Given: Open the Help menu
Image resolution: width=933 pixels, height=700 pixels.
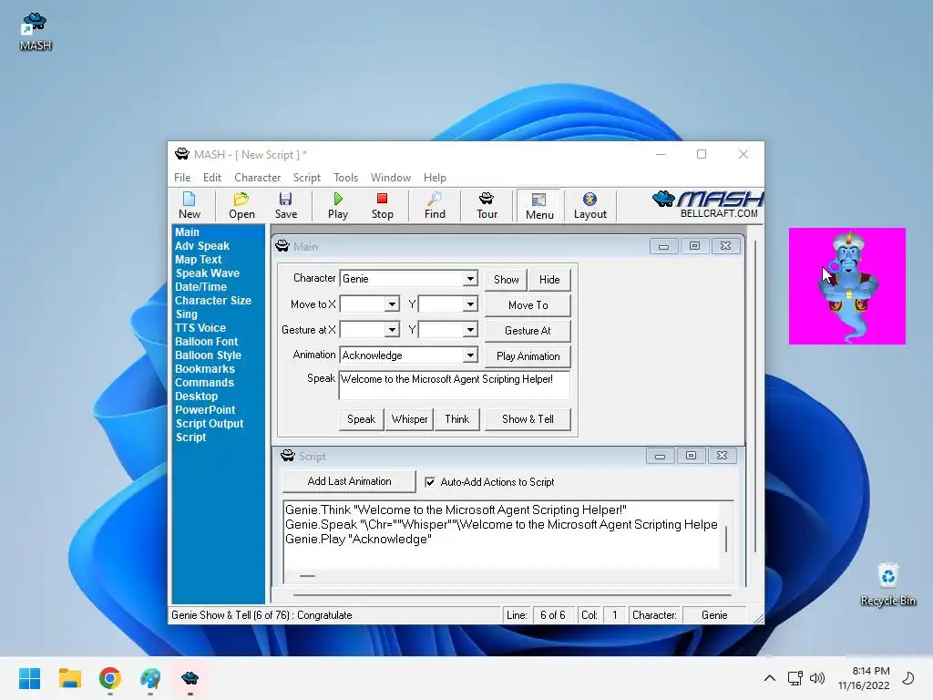Looking at the screenshot, I should pos(435,178).
